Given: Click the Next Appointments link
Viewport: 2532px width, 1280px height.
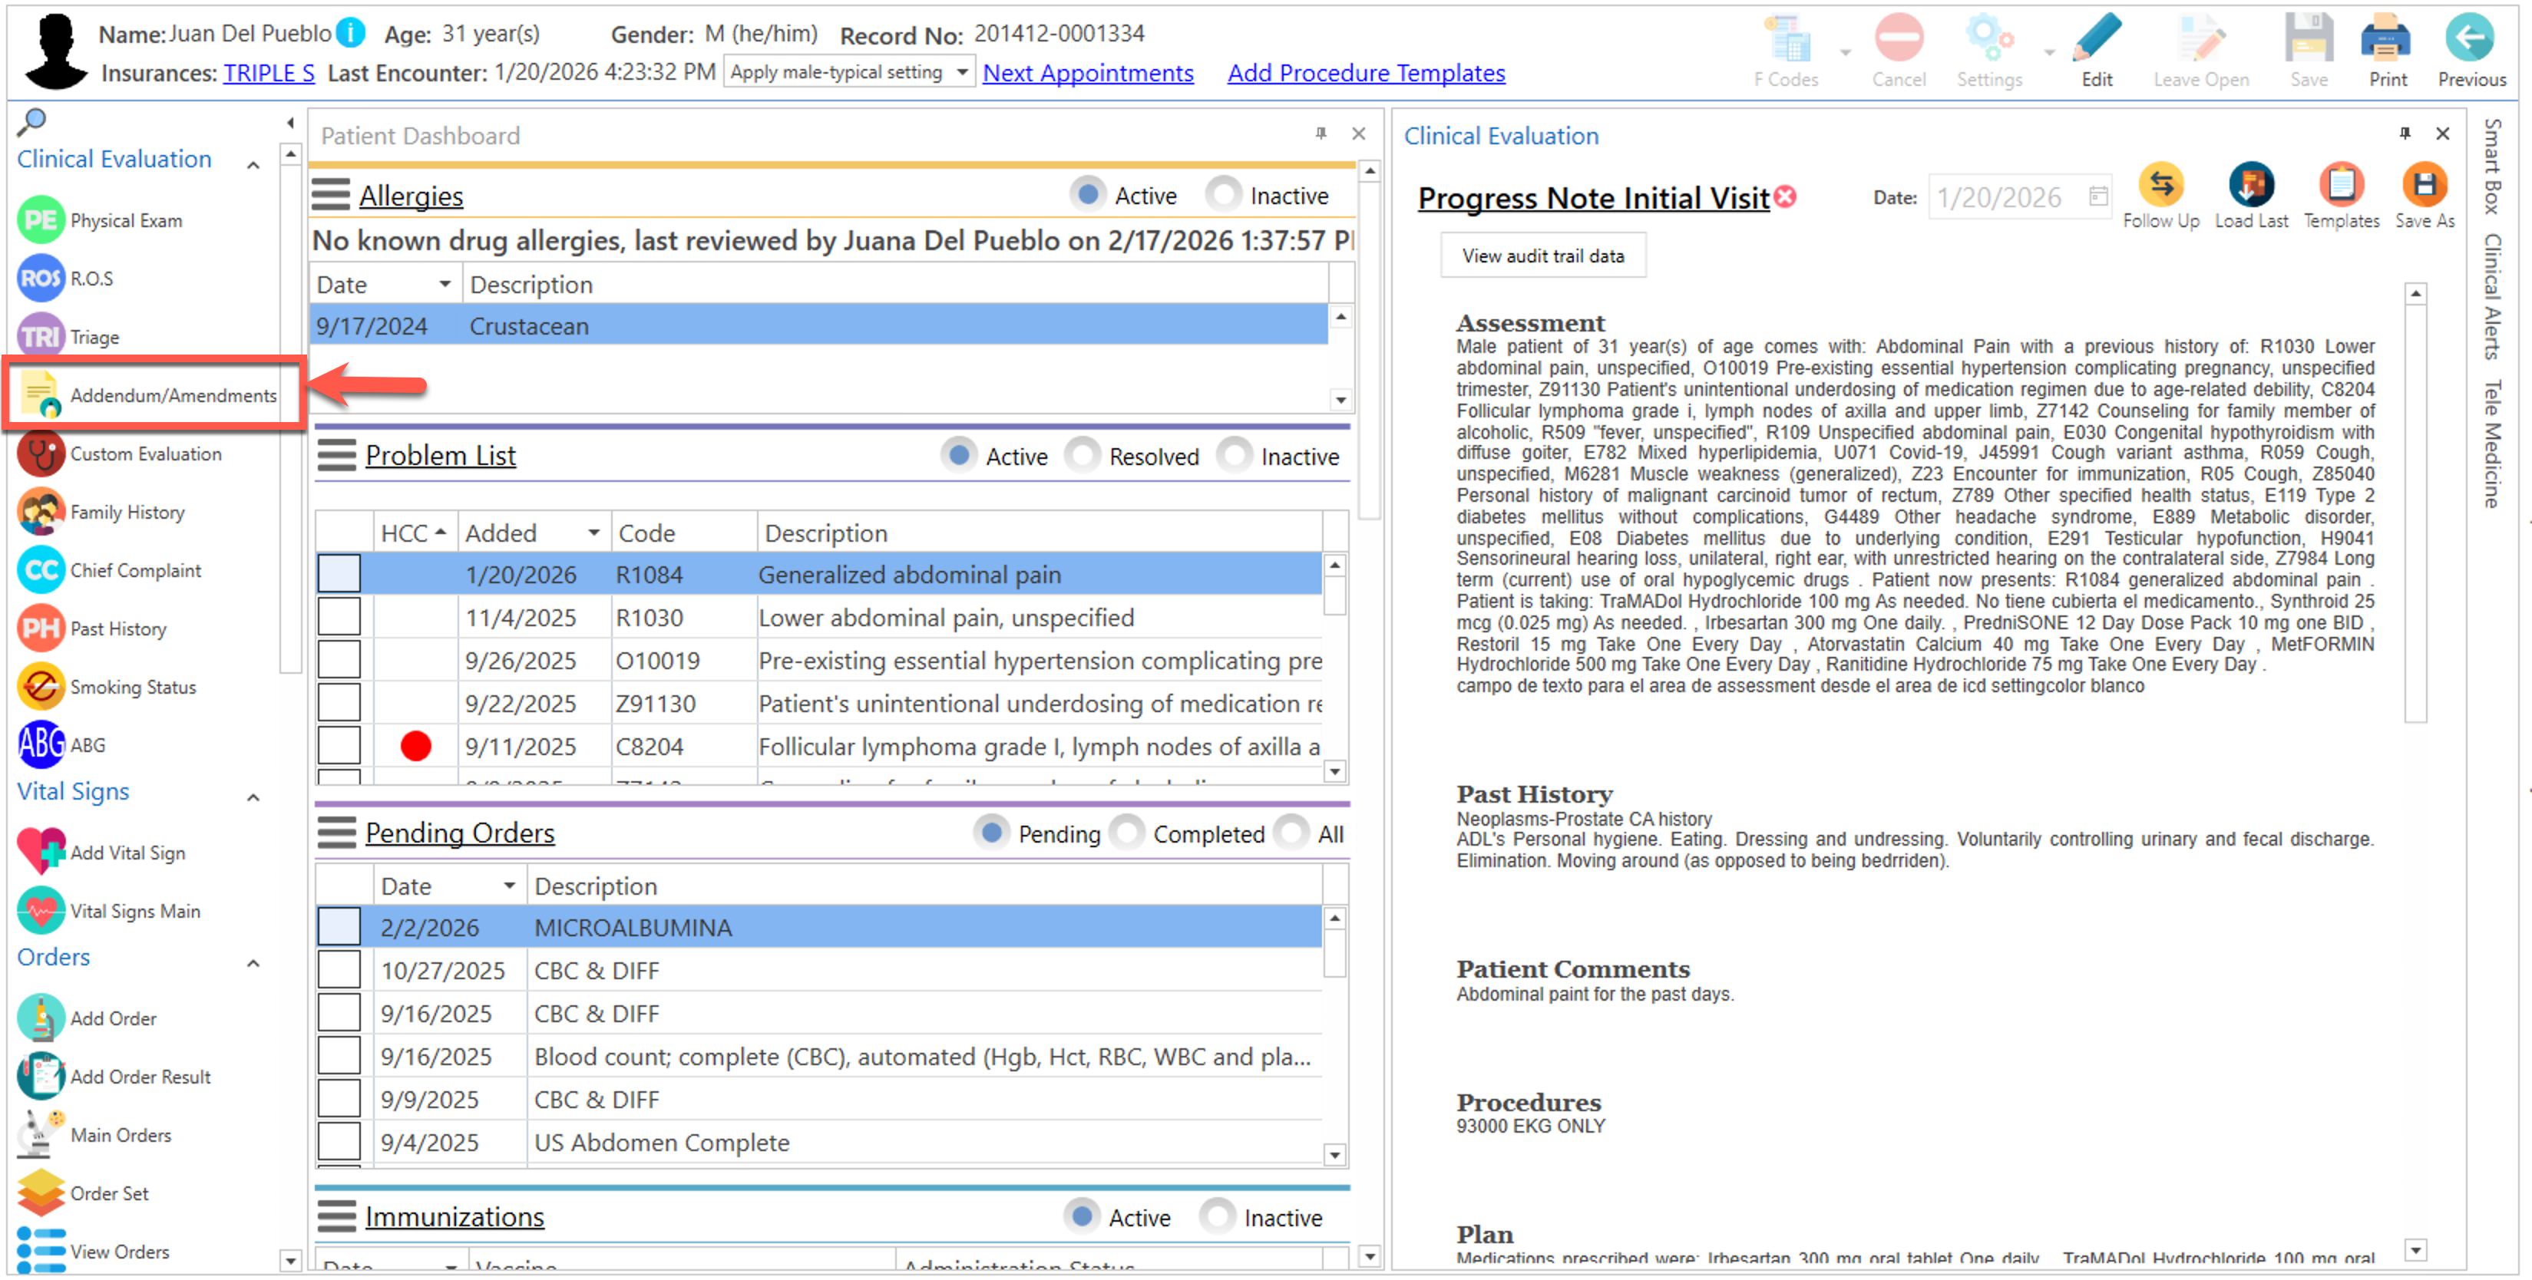Looking at the screenshot, I should (x=1087, y=73).
